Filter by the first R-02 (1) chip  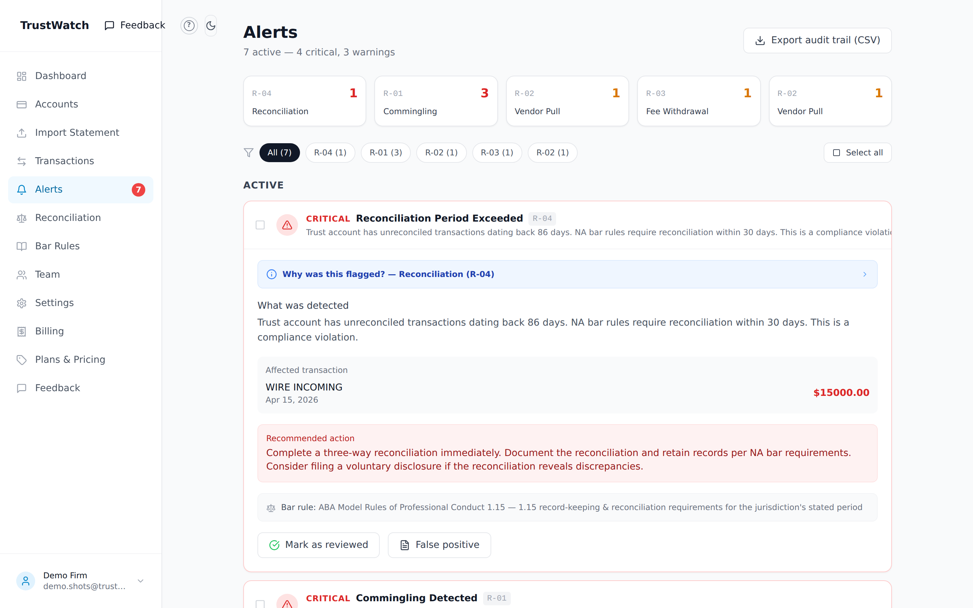tap(442, 153)
